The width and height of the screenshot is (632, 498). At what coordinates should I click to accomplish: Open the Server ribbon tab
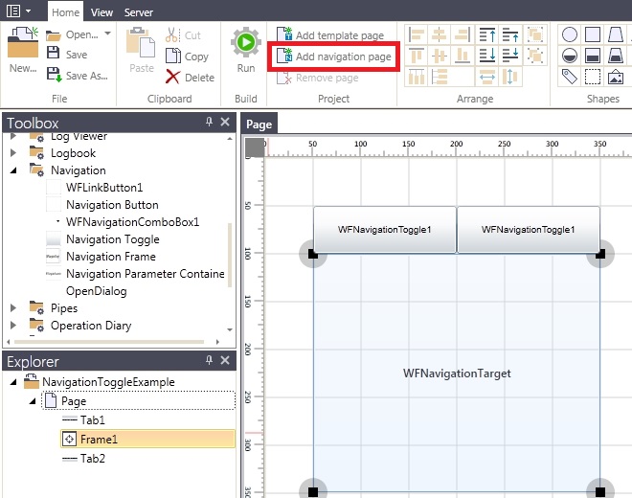pos(139,12)
